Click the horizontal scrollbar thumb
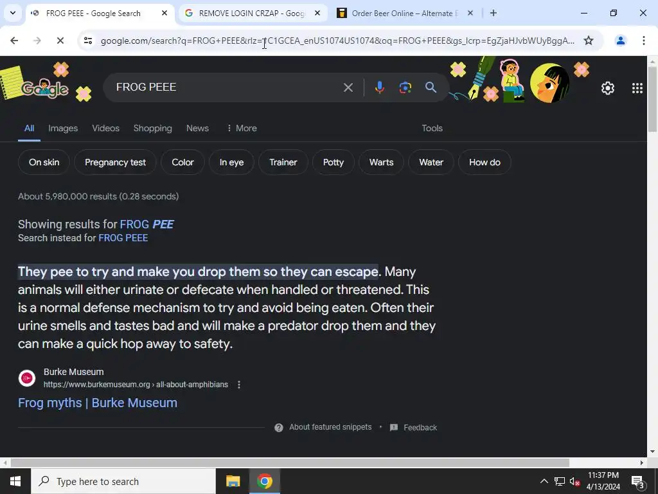The width and height of the screenshot is (658, 494). (290, 462)
